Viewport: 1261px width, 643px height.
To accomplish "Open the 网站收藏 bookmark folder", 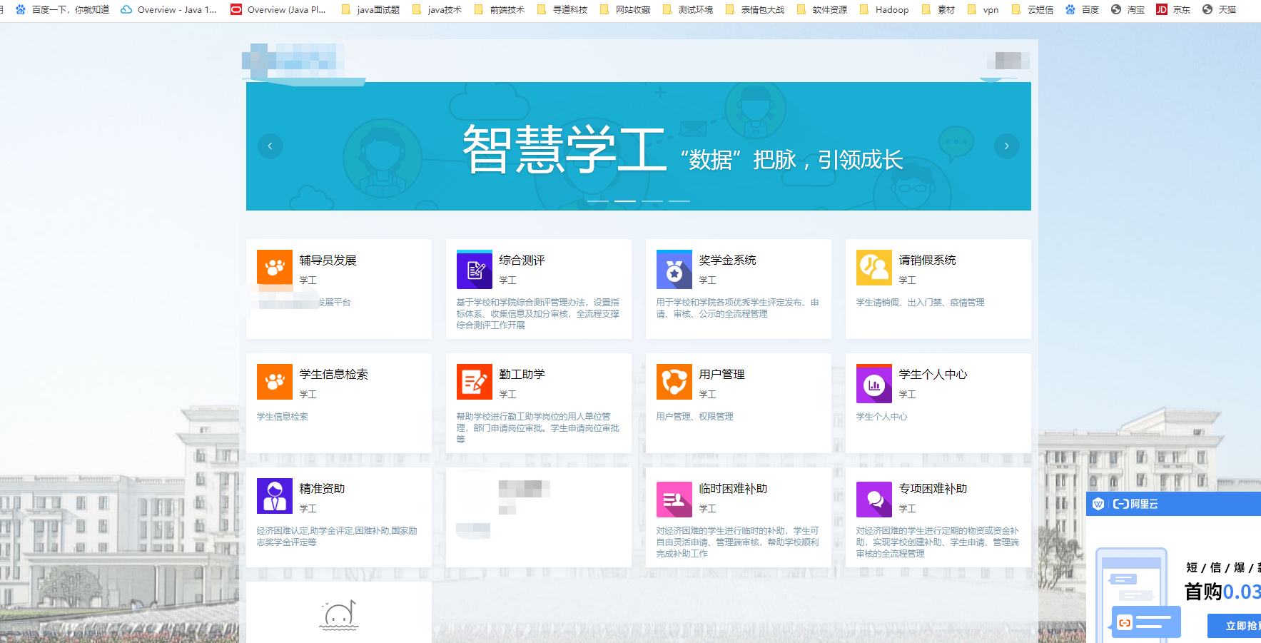I will coord(624,9).
